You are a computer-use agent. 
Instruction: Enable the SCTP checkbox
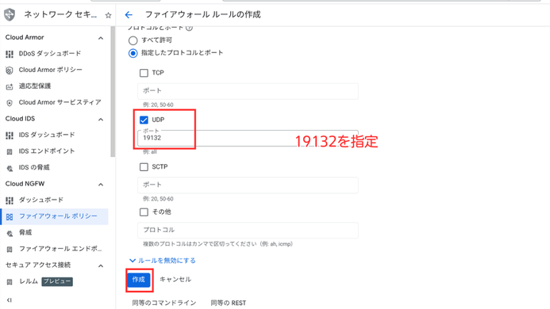pyautogui.click(x=144, y=166)
